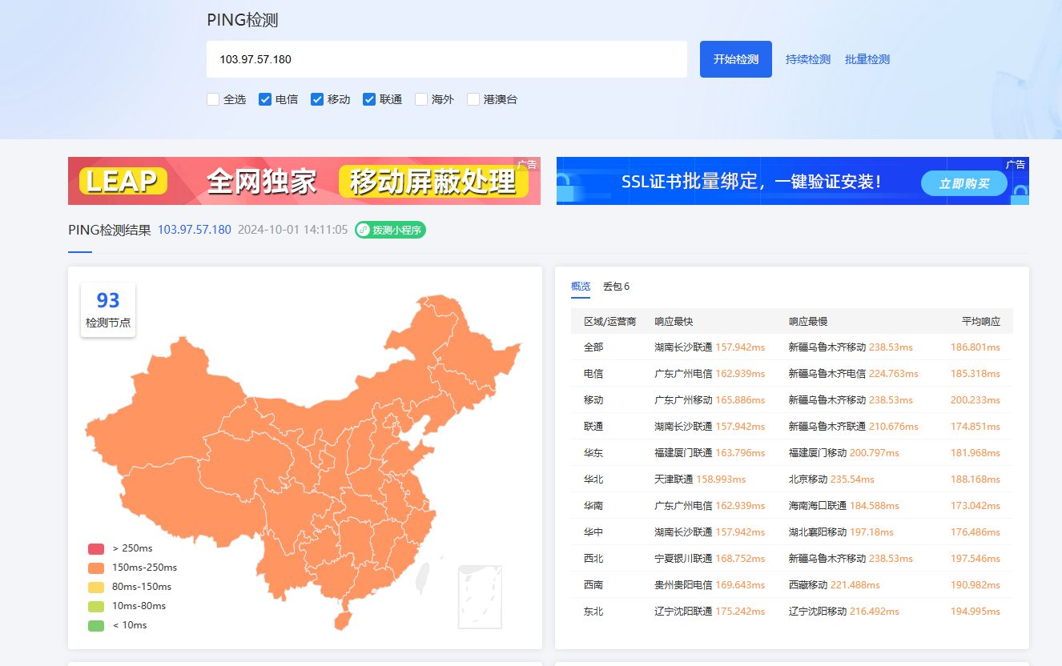Click 新疆乌鲁木齐联通 210.676ms cell
Screen dimensions: 1062x666
[854, 427]
